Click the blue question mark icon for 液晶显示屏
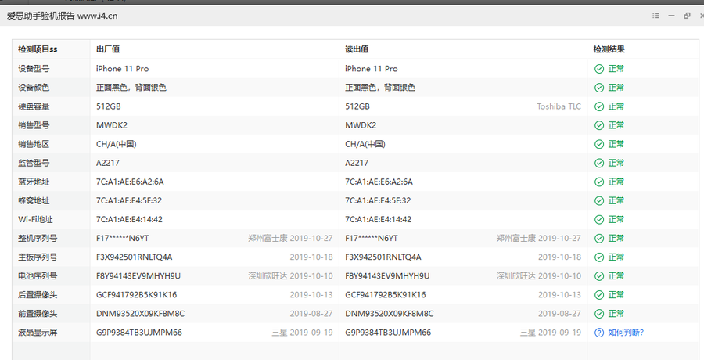 coord(599,333)
